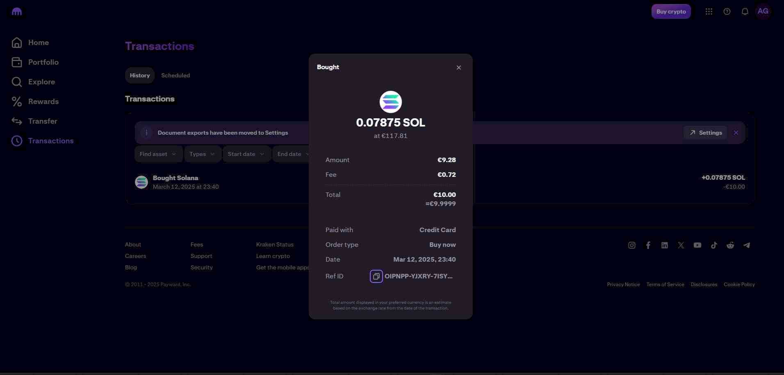The image size is (784, 375).
Task: Click the €9.28 amount value
Action: coord(447,160)
